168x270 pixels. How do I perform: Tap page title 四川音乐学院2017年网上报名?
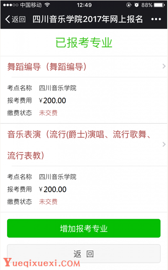pyautogui.click(x=88, y=19)
